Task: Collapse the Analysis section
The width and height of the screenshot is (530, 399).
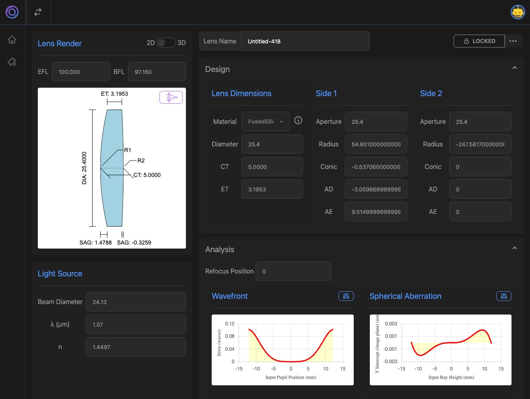Action: tap(514, 248)
